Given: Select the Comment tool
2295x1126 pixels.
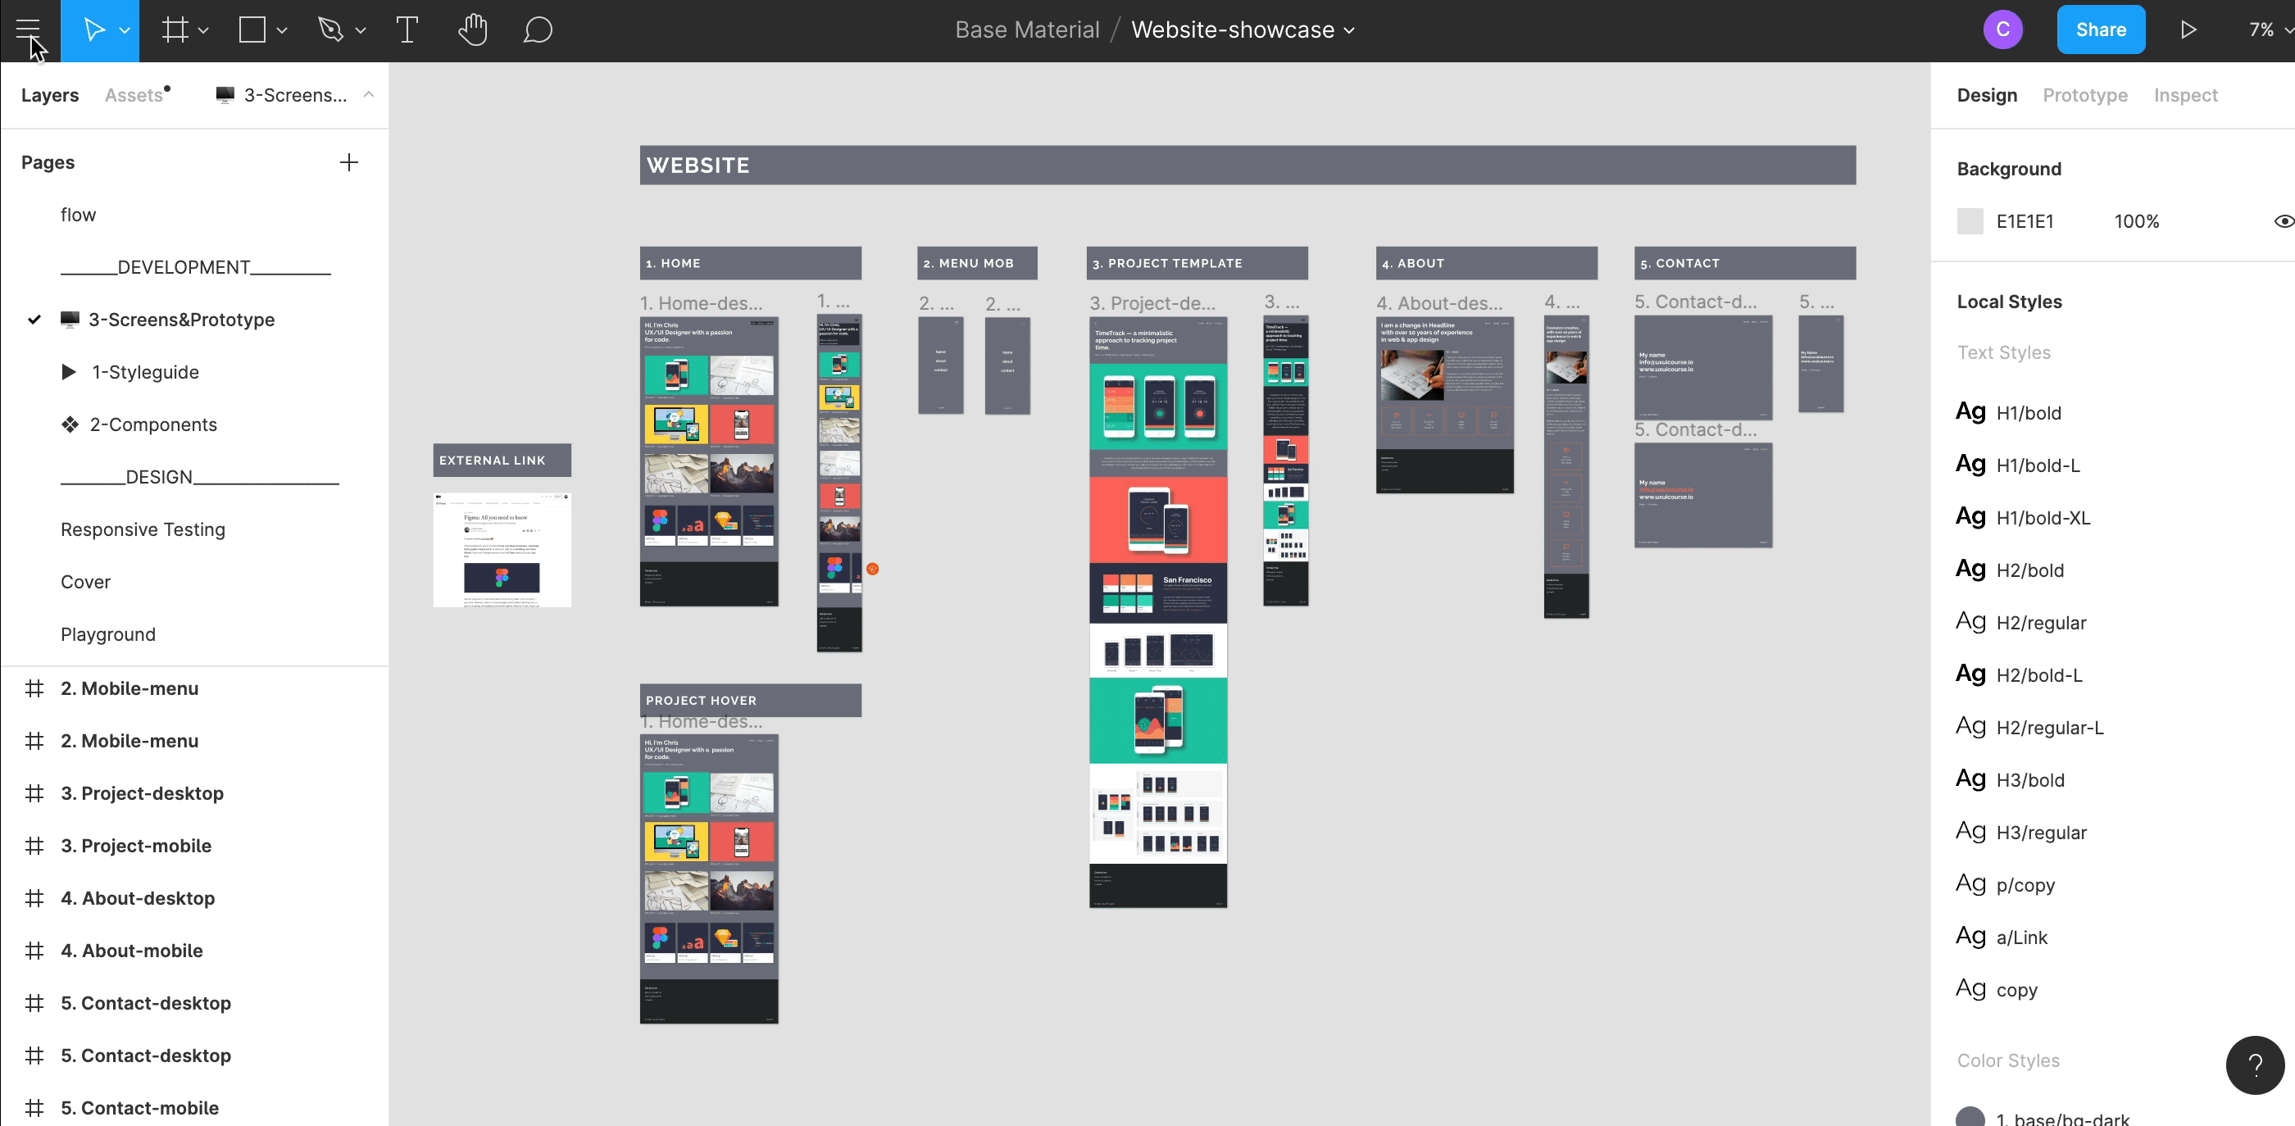Looking at the screenshot, I should pos(539,31).
